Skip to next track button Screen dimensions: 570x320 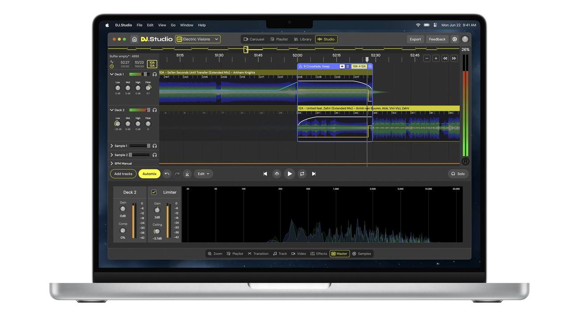click(x=313, y=174)
